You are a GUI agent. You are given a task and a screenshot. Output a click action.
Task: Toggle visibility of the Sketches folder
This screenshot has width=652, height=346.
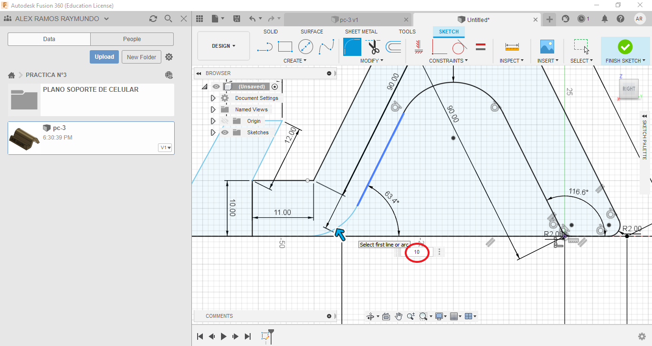pyautogui.click(x=225, y=132)
